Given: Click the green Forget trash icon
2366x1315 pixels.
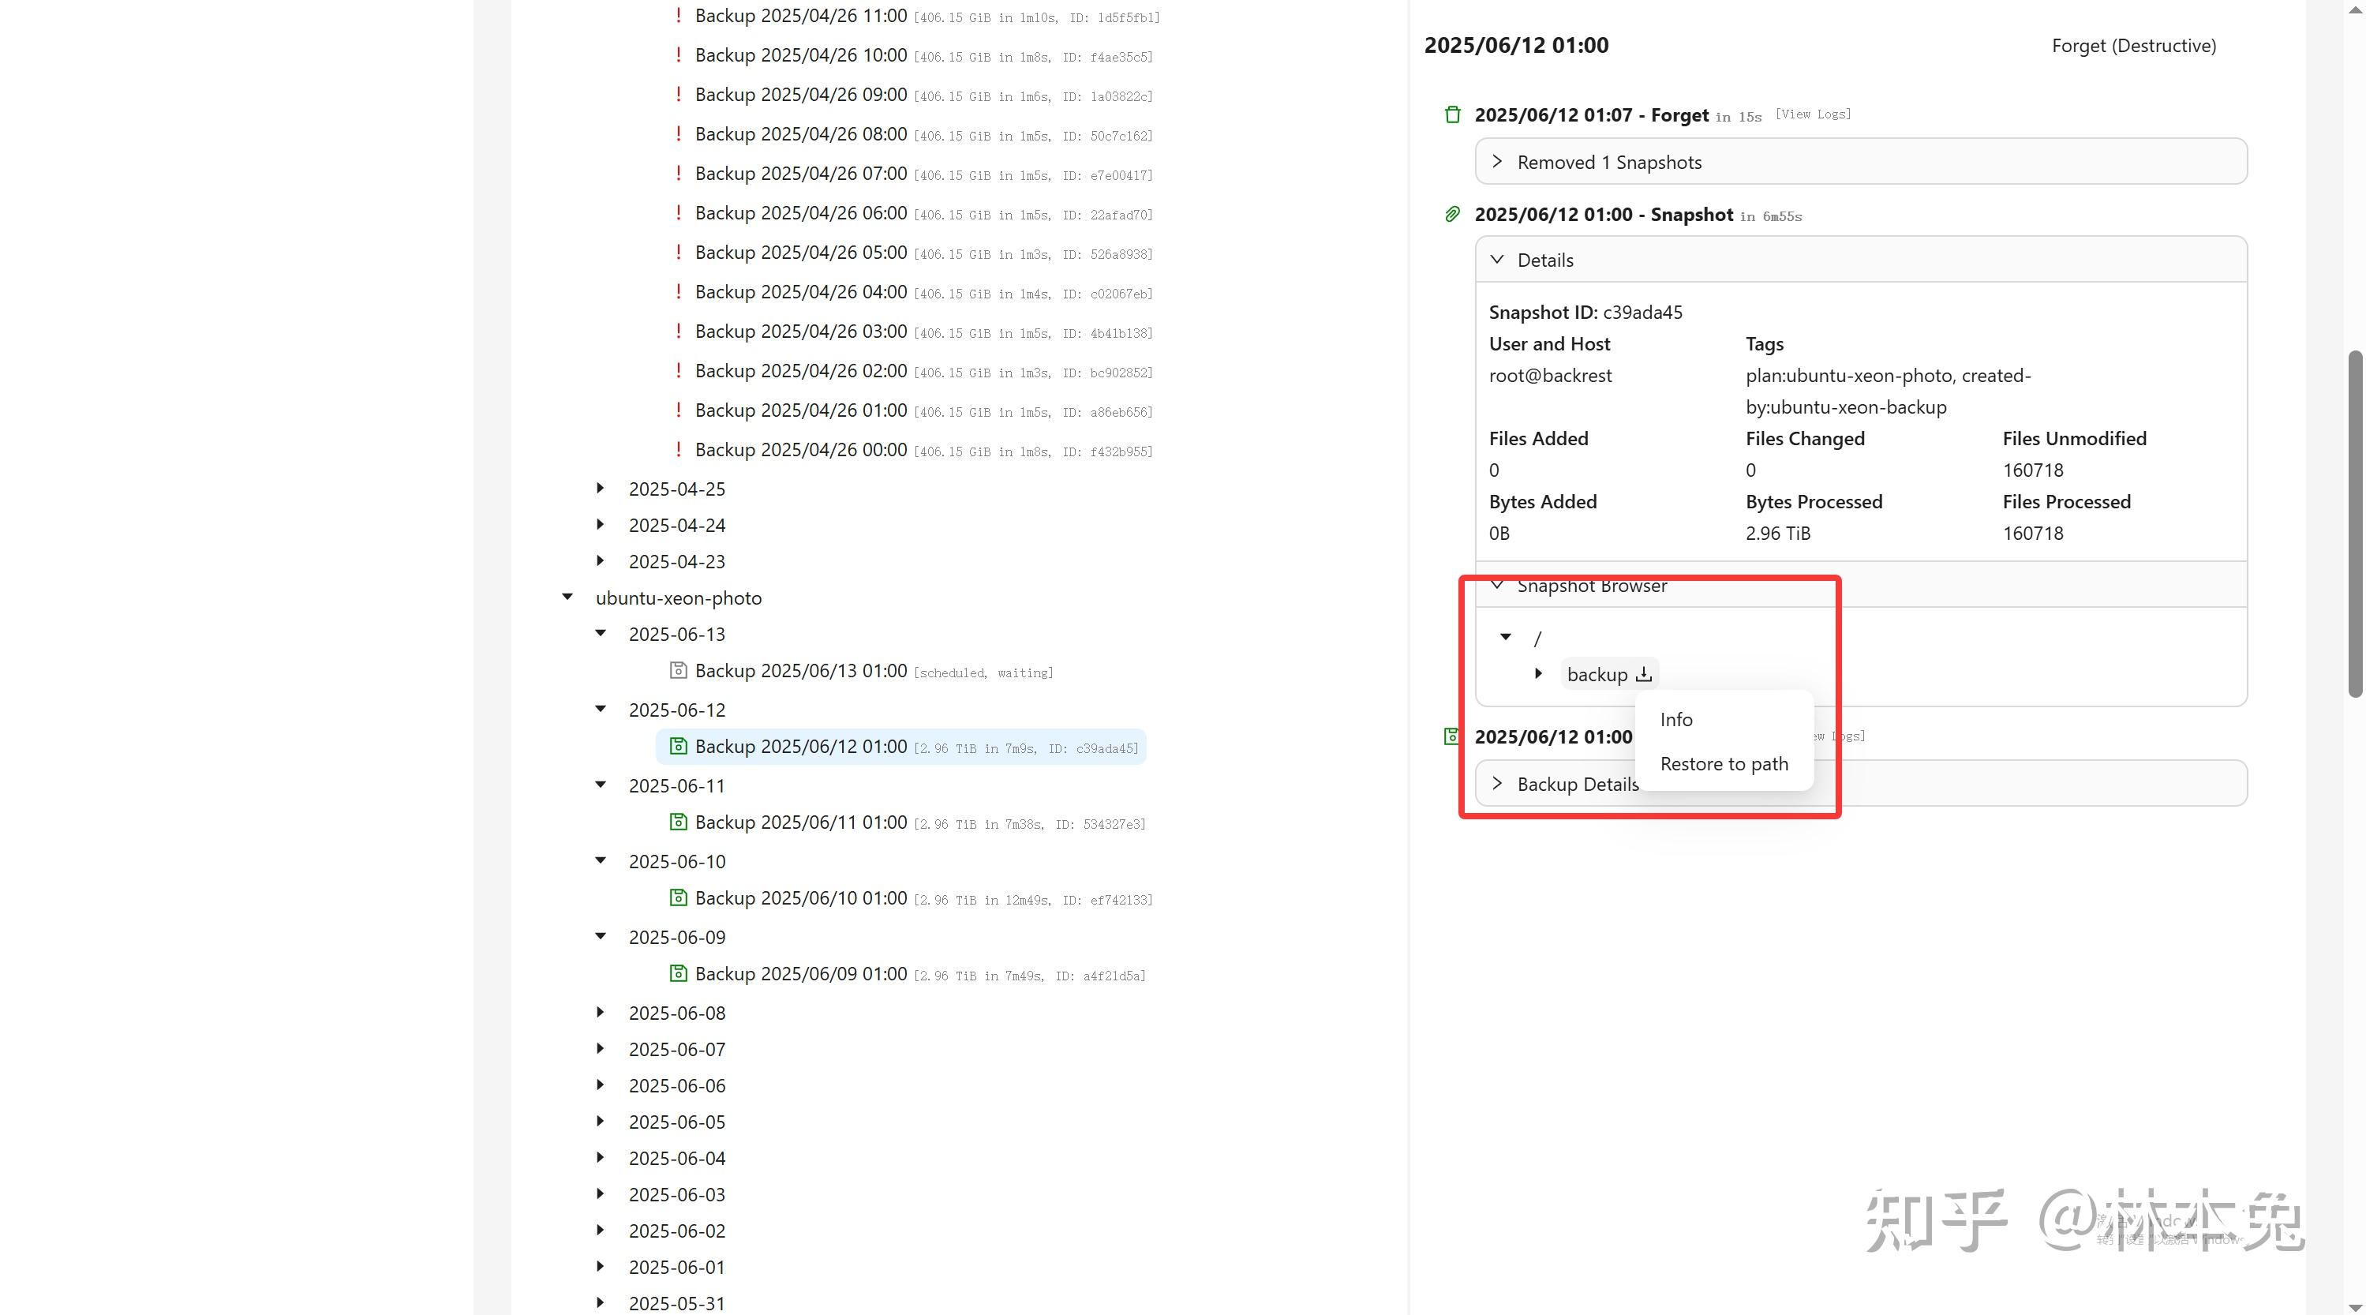Looking at the screenshot, I should coord(1452,115).
